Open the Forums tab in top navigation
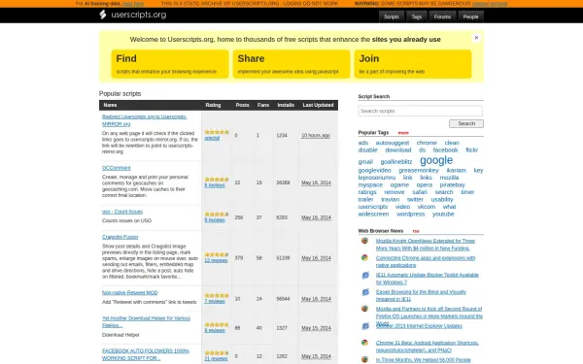This screenshot has width=583, height=364. (442, 17)
